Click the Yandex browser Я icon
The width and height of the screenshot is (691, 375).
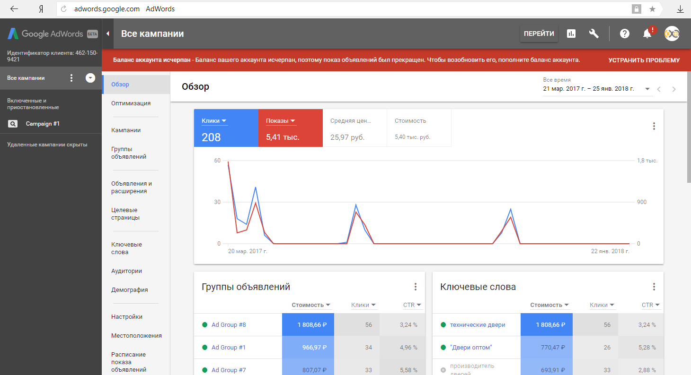[x=41, y=9]
